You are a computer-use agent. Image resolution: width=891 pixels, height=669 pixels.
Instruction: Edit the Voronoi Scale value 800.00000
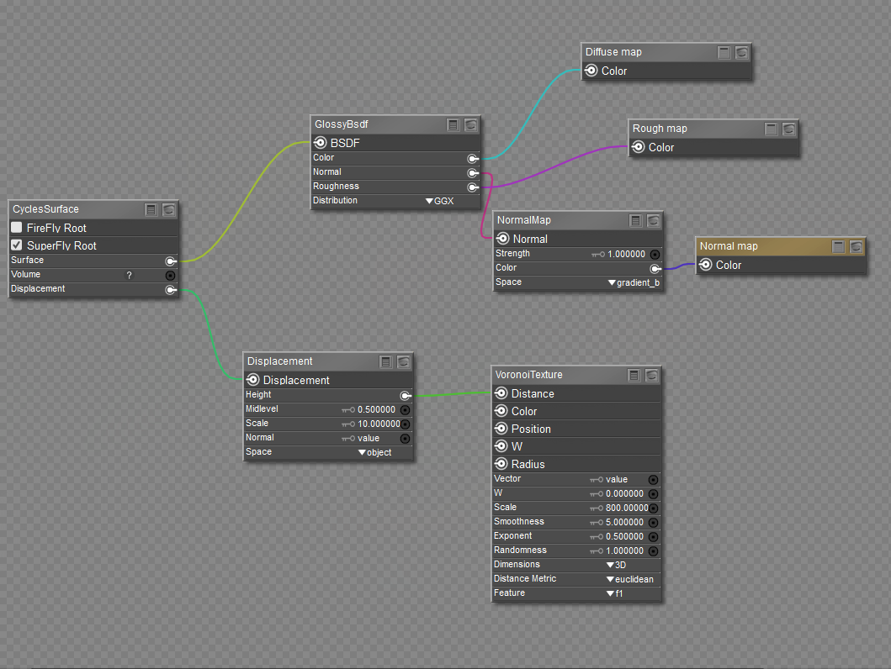[x=627, y=508]
